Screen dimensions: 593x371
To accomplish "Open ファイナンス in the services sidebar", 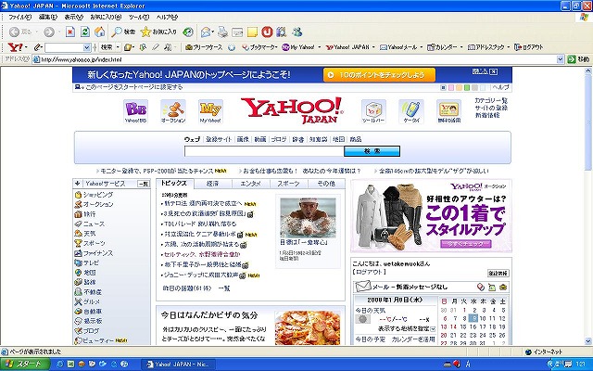I will tap(97, 253).
